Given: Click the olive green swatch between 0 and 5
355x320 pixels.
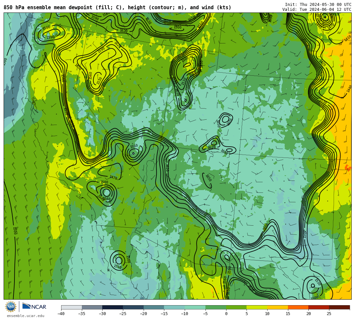Looking at the screenshot, I should (236, 307).
